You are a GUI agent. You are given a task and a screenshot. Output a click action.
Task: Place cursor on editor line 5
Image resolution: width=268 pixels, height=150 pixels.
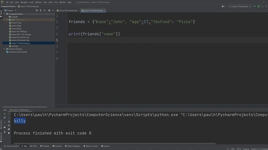click(x=167, y=40)
